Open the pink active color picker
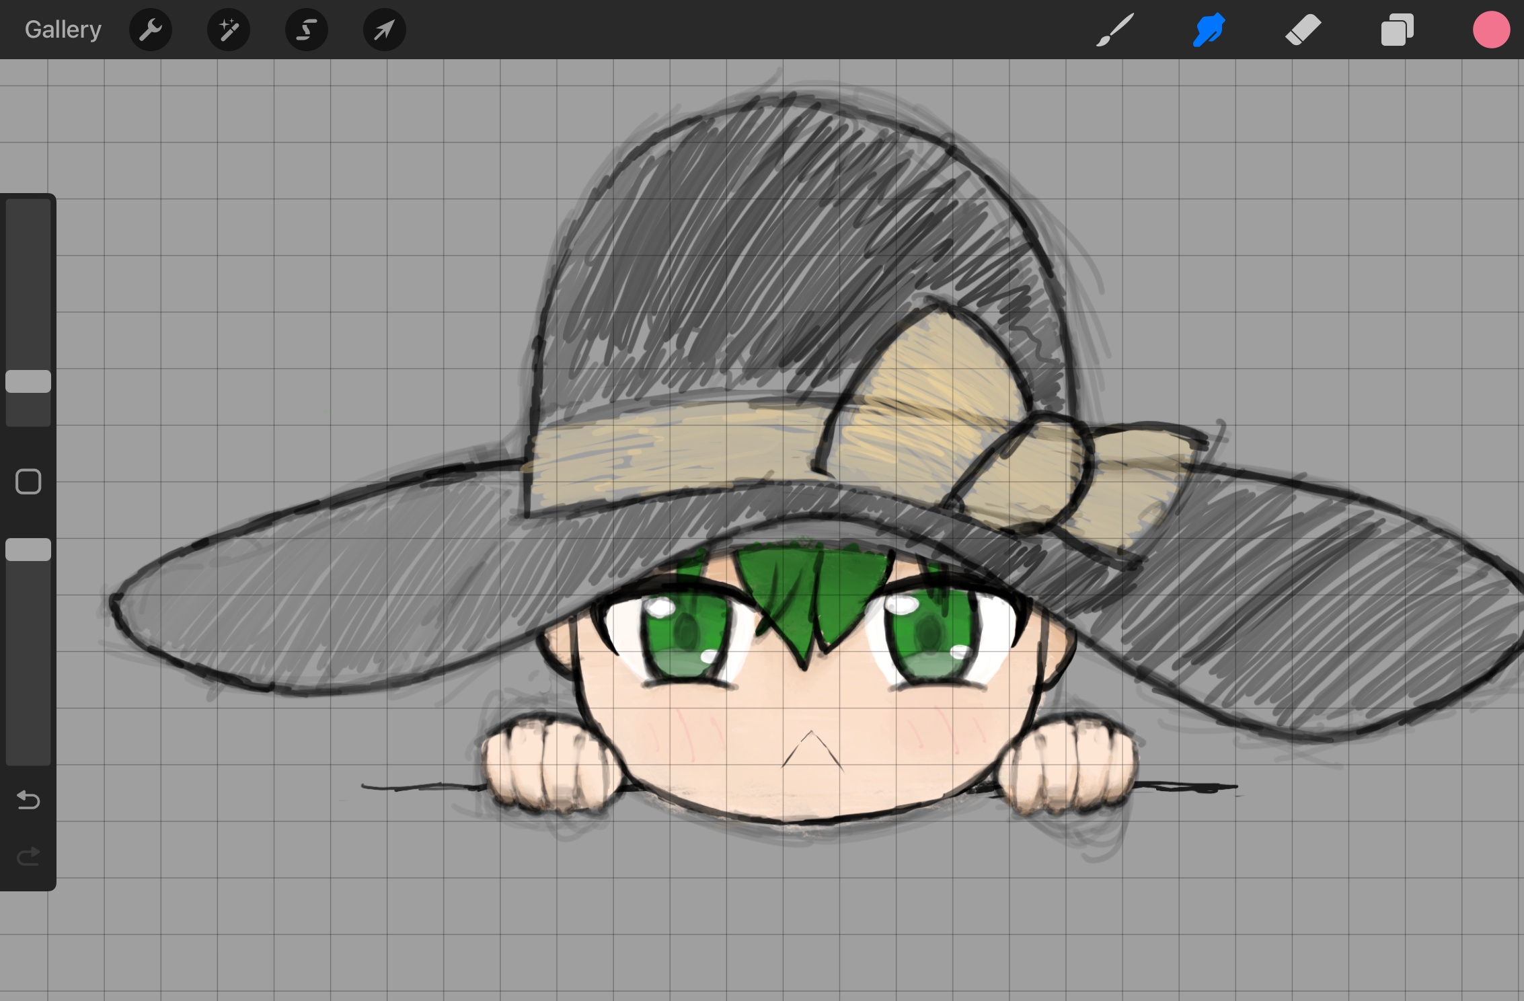Image resolution: width=1524 pixels, height=1001 pixels. (1491, 30)
